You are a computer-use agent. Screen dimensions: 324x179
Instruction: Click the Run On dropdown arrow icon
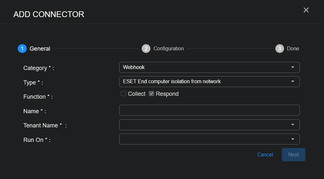pos(293,139)
